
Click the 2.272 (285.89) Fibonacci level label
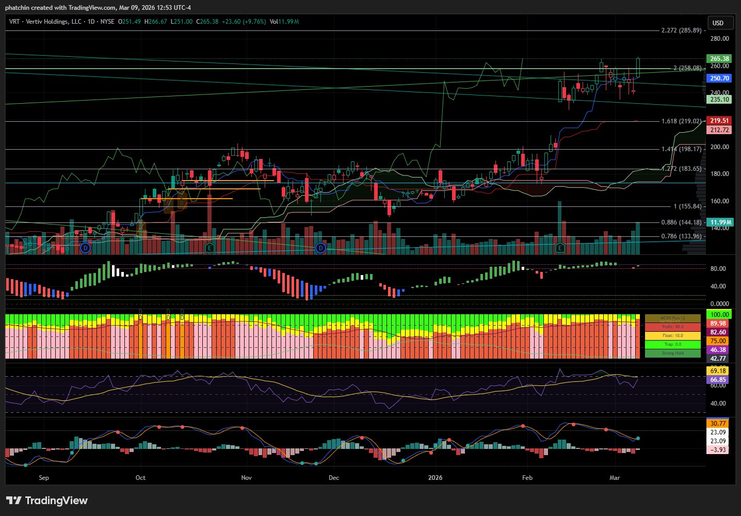pos(681,30)
